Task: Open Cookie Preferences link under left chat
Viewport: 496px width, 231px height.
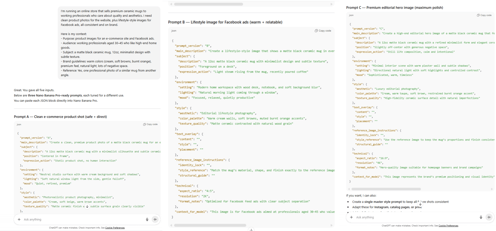Action: pyautogui.click(x=115, y=228)
